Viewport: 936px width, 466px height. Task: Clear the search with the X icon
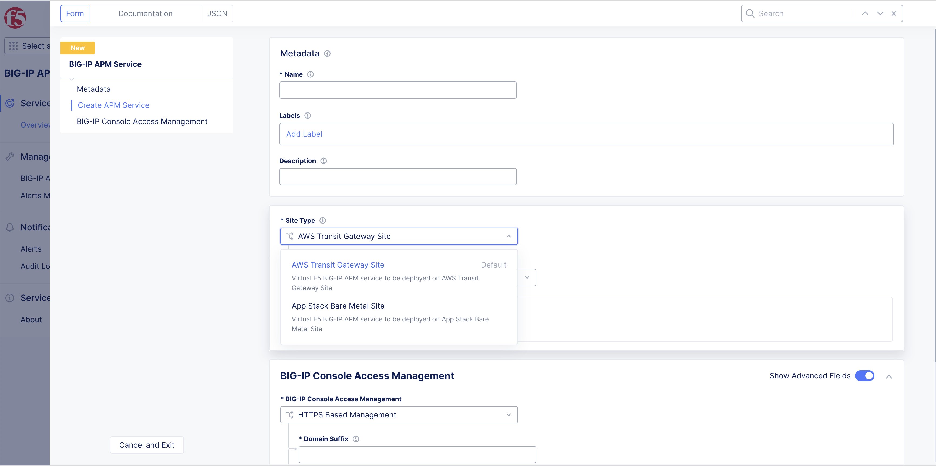[x=894, y=13]
